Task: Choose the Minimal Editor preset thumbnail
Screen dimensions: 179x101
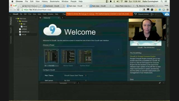Action: coord(68,56)
